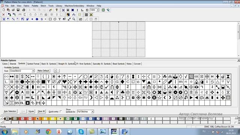The height and width of the screenshot is (135, 240).
Task: Open the Fabric menu
Action: point(27,6)
